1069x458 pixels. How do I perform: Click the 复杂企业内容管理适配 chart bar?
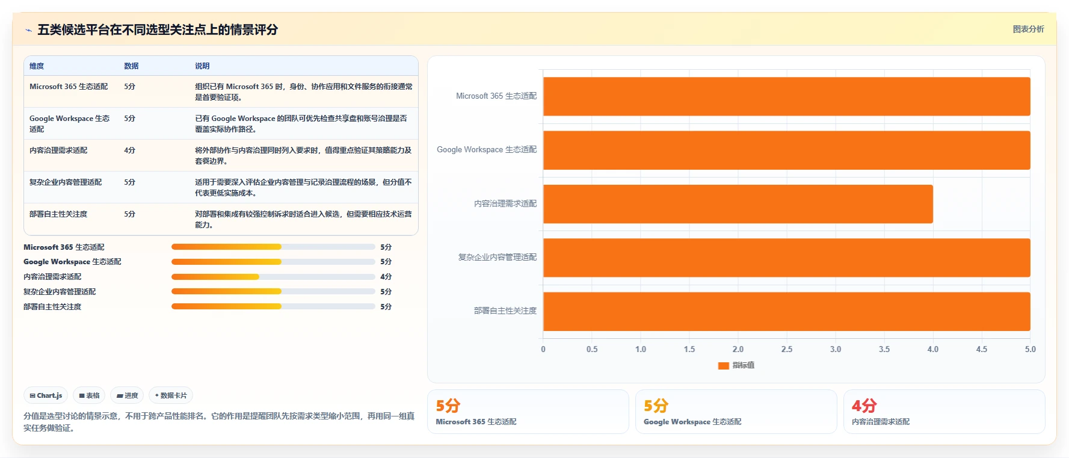pyautogui.click(x=787, y=258)
